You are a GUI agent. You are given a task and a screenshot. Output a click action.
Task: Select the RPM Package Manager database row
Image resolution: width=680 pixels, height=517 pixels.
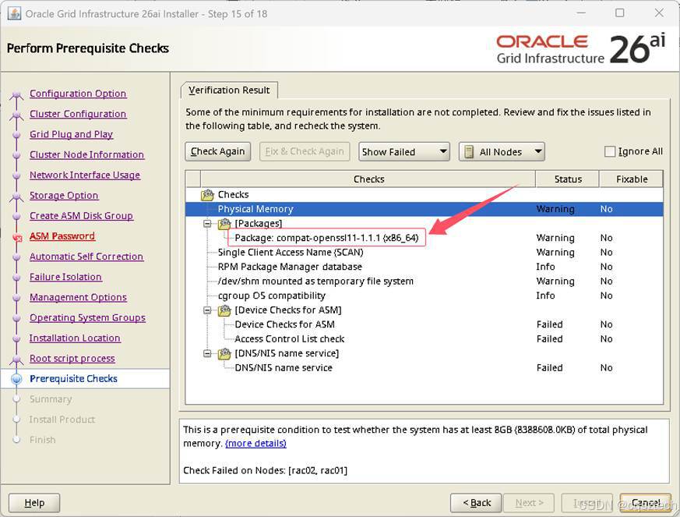coord(425,267)
